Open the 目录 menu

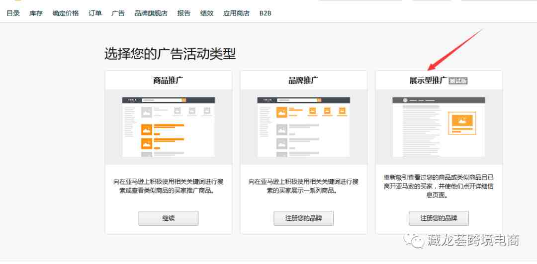pos(13,13)
